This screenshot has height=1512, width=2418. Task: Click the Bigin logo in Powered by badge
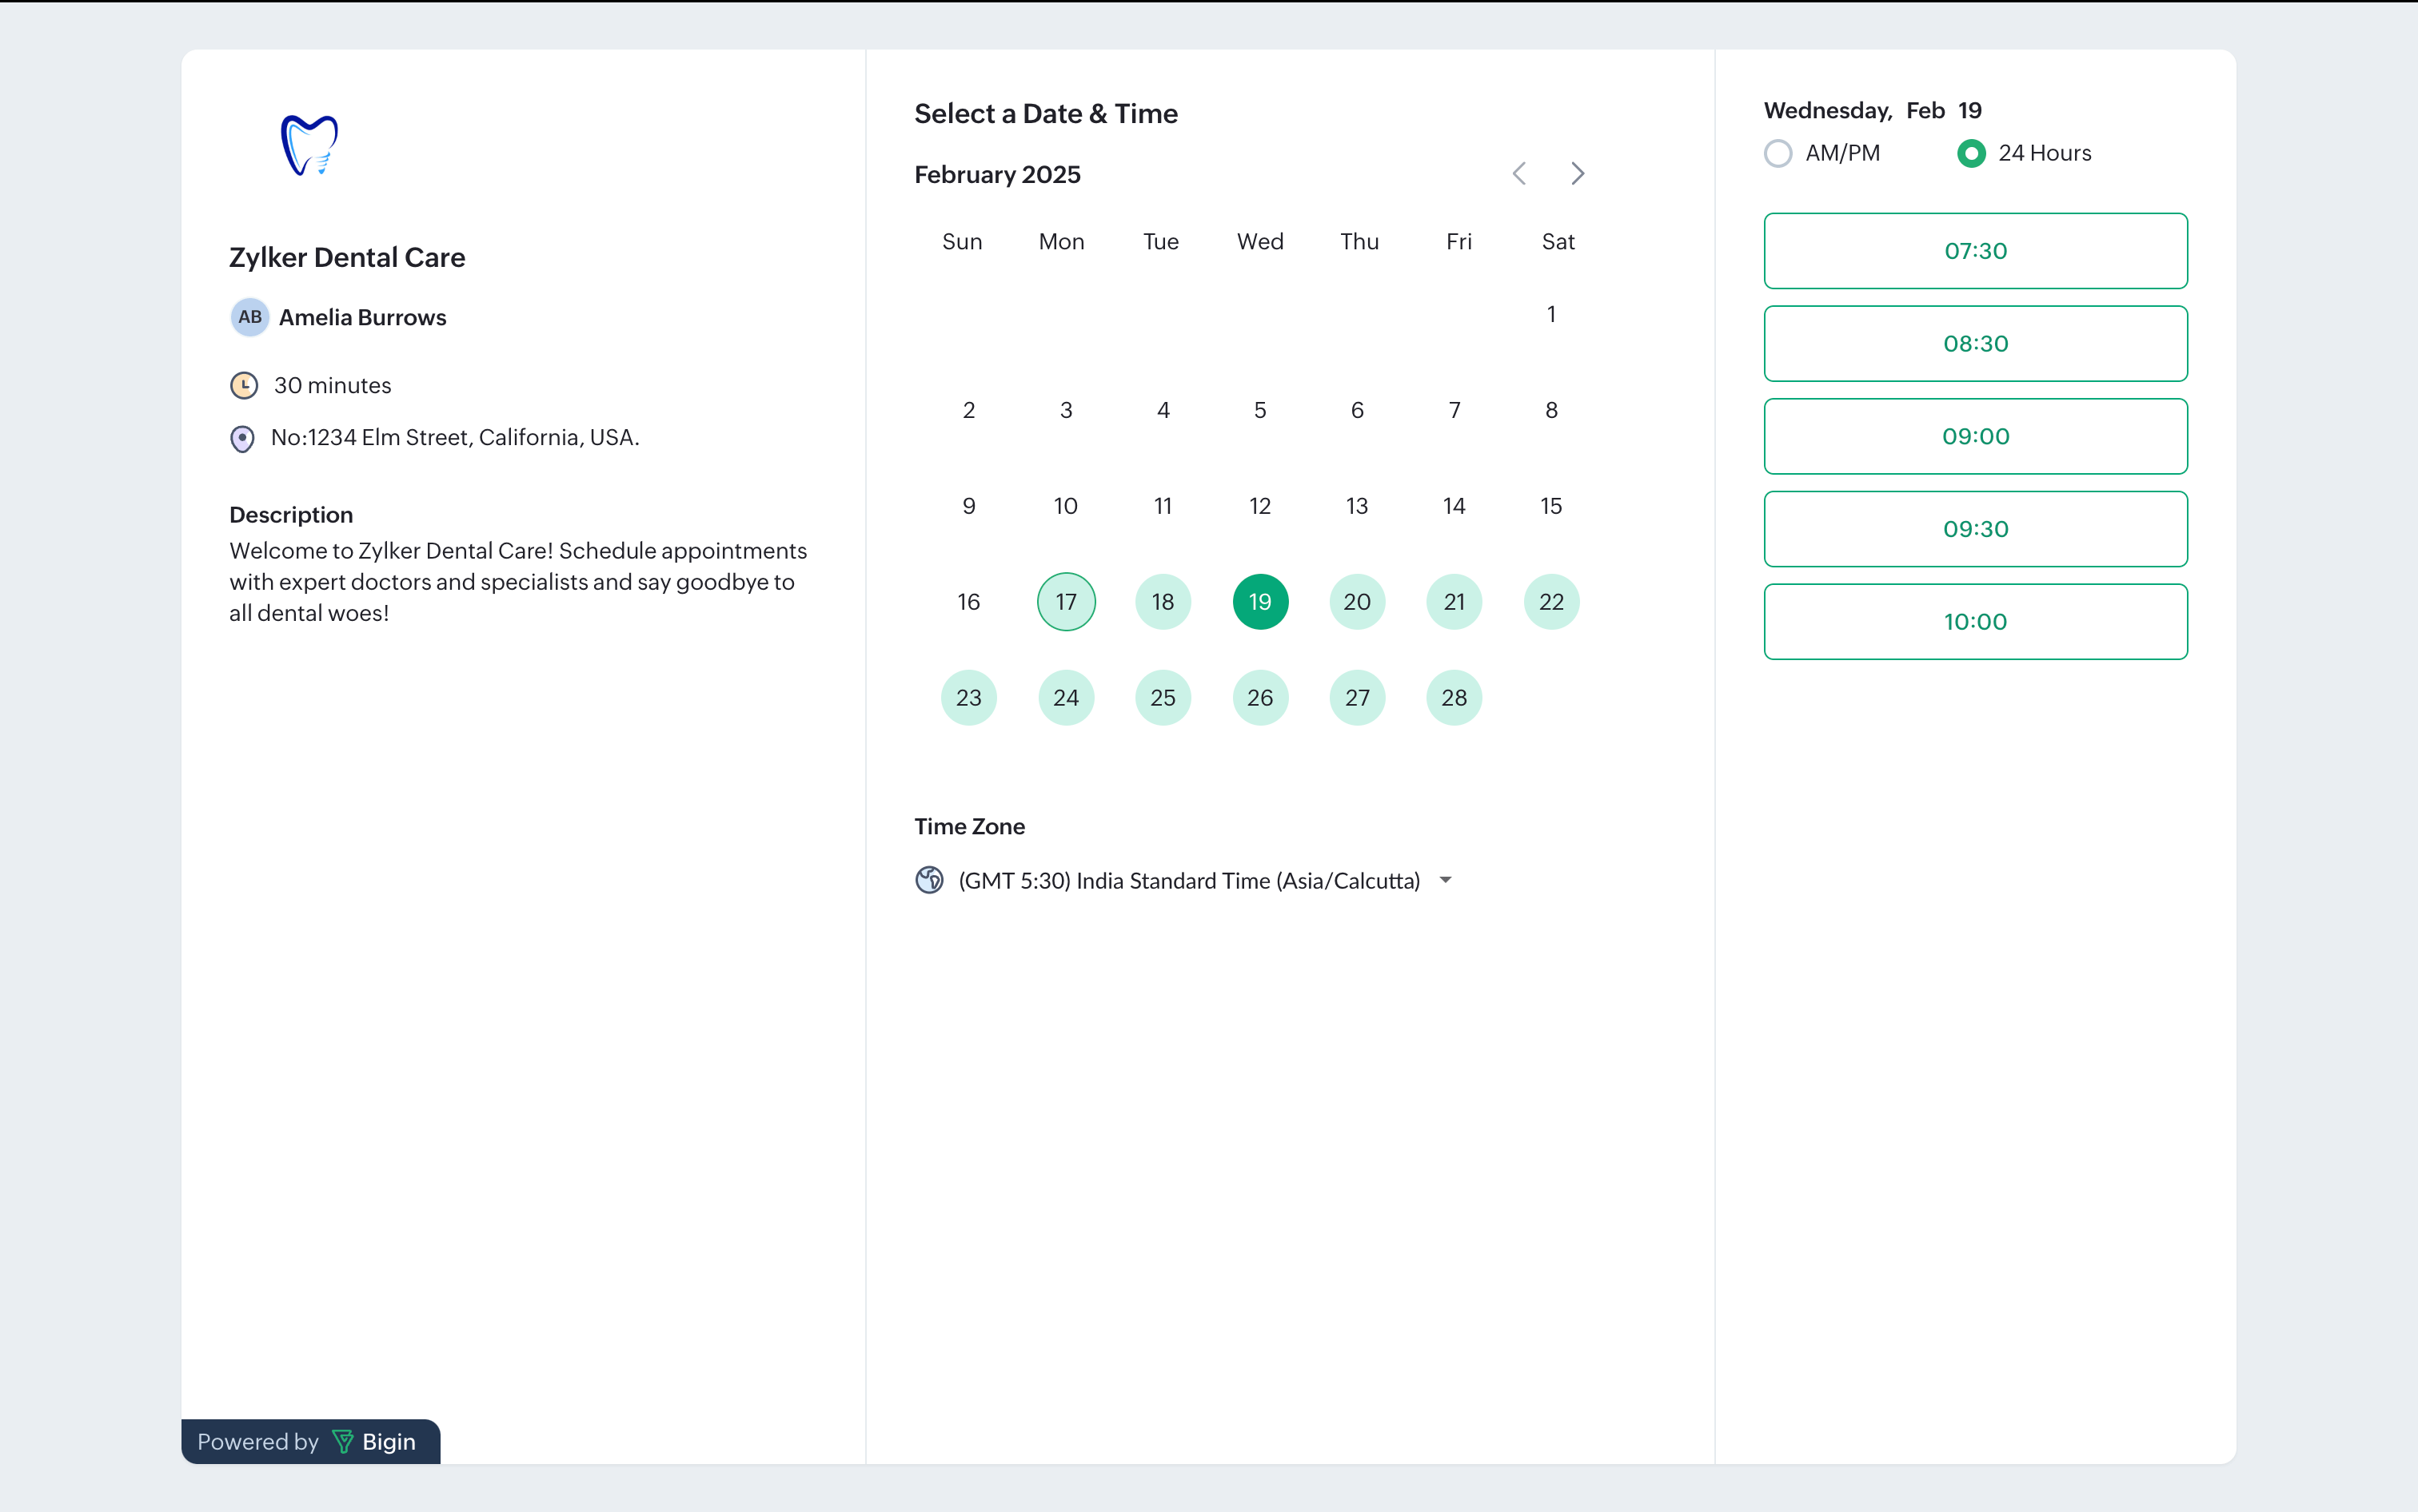pyautogui.click(x=343, y=1441)
